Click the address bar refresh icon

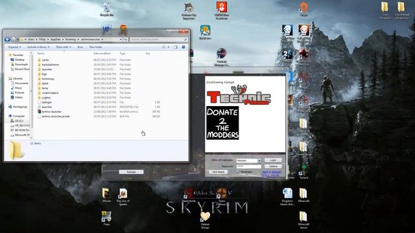point(125,39)
